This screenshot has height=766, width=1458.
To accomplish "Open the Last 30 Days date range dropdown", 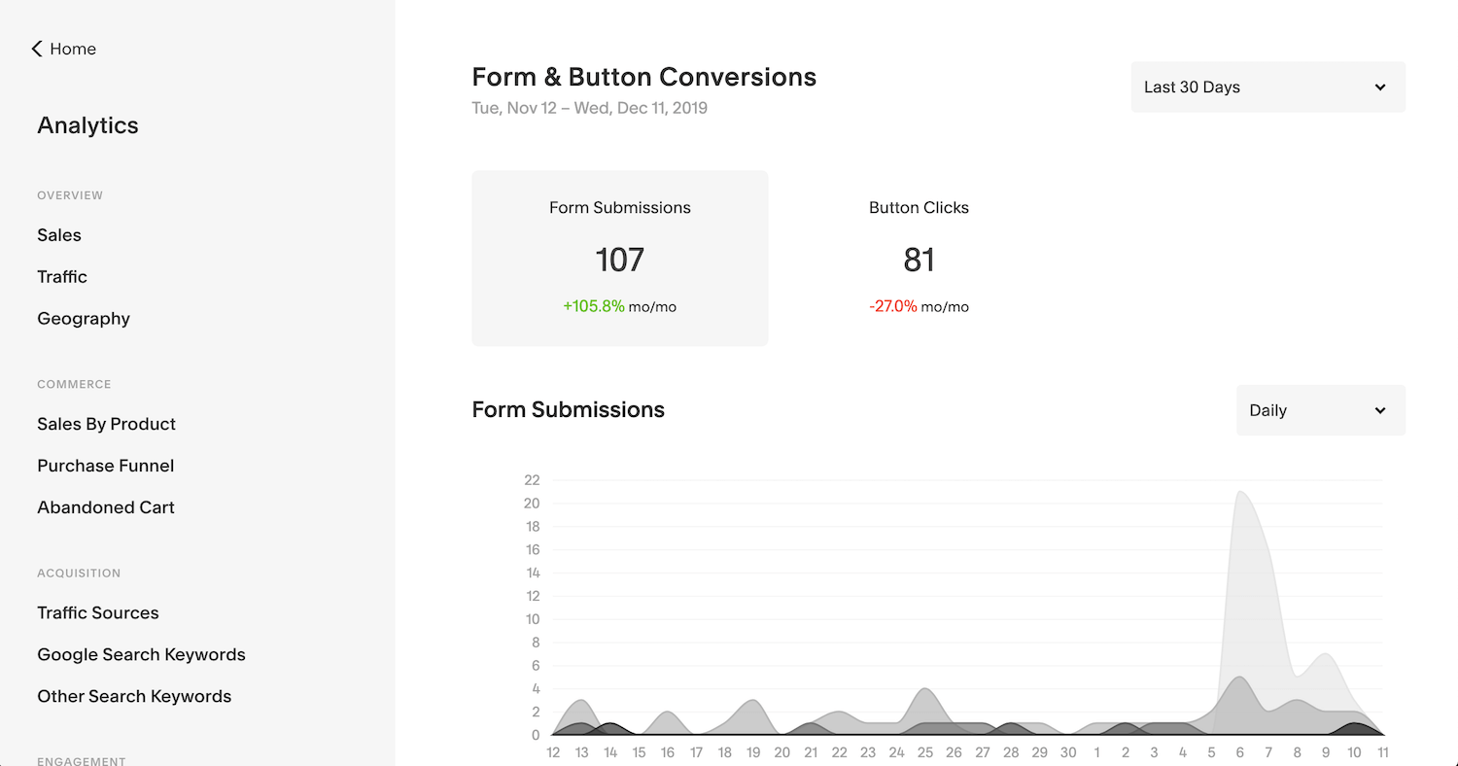I will pos(1267,87).
